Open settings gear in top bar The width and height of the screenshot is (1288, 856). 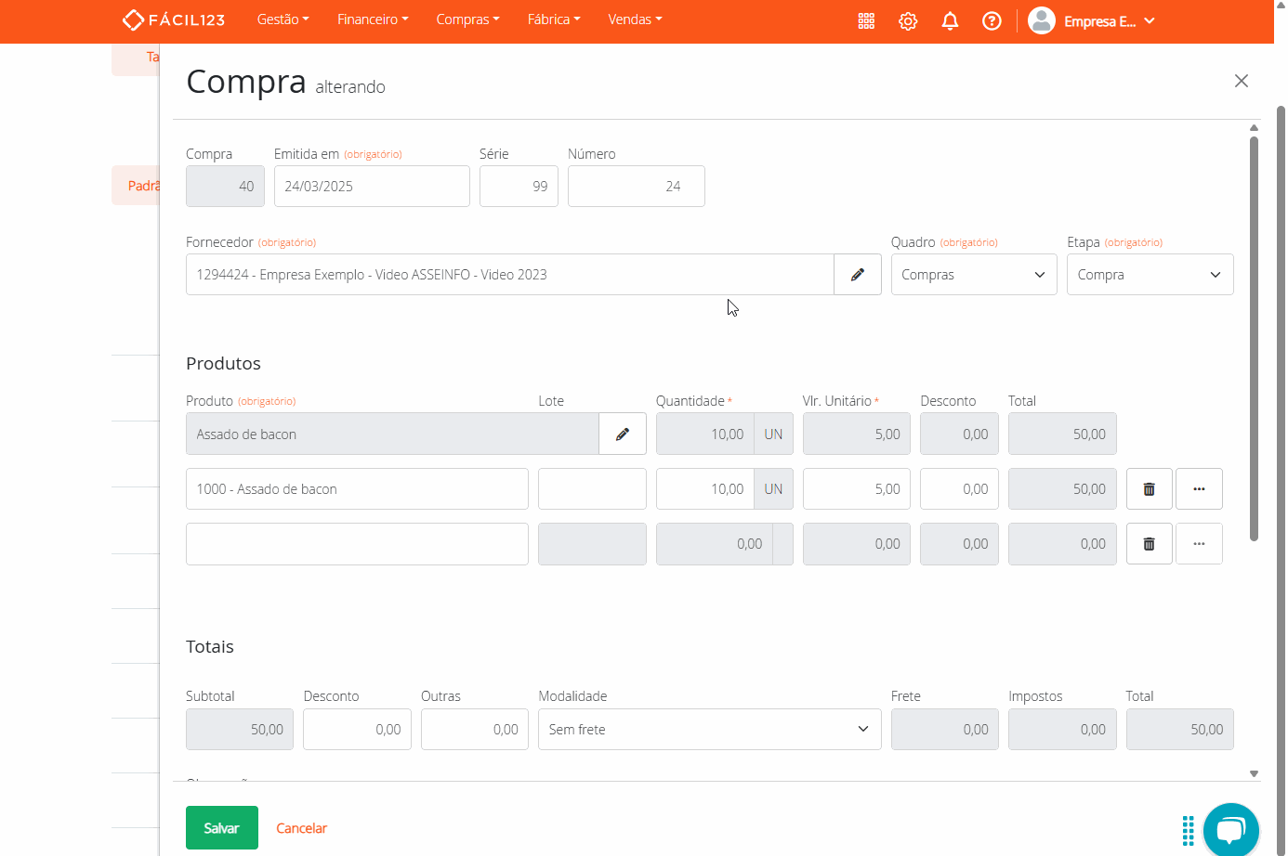click(x=908, y=20)
